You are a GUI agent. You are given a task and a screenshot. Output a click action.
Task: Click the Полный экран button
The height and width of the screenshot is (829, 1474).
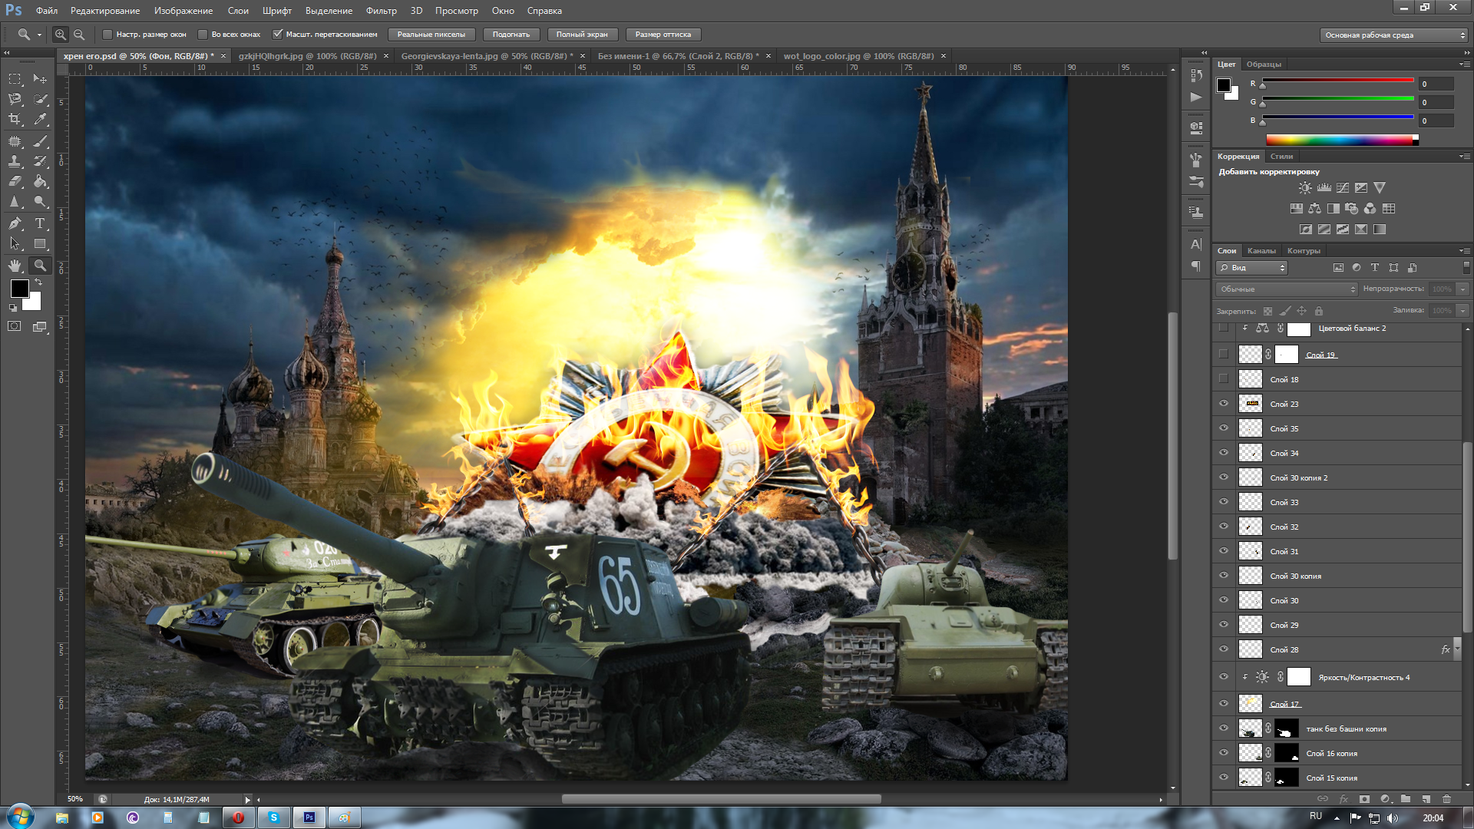pos(582,35)
